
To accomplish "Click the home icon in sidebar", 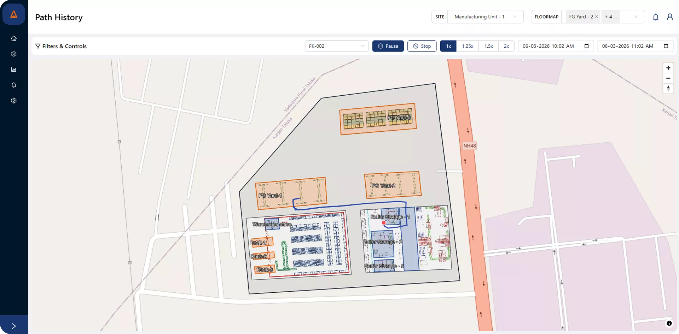I will (x=14, y=38).
